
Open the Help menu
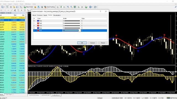(x=34, y=4)
